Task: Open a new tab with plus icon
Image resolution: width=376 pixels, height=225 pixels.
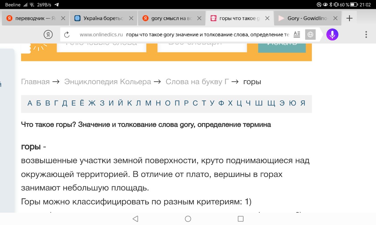Action: point(349,18)
